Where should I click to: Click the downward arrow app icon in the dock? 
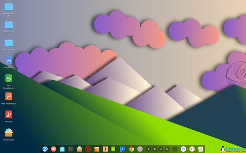pyautogui.click(x=105, y=149)
